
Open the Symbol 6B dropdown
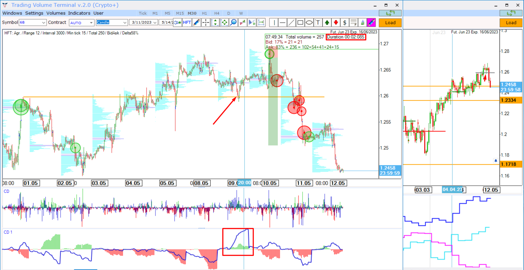(x=32, y=22)
